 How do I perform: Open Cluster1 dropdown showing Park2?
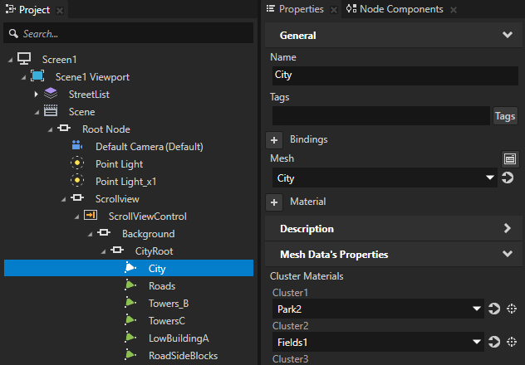379,309
